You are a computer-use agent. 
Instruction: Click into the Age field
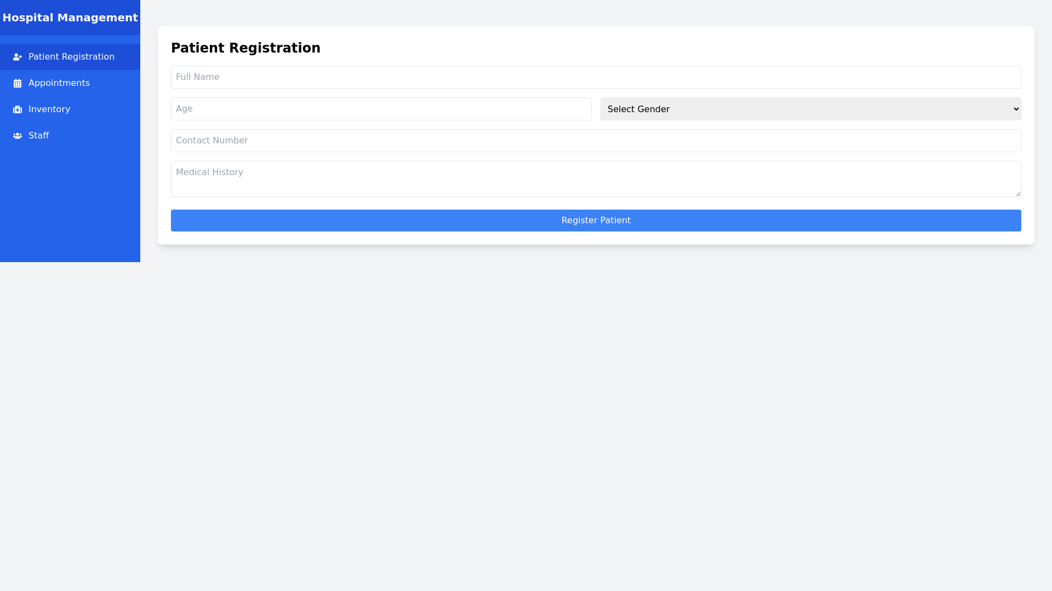[x=381, y=109]
